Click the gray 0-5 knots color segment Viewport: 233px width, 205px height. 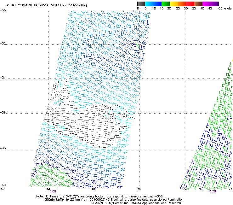pyautogui.click(x=141, y=4)
